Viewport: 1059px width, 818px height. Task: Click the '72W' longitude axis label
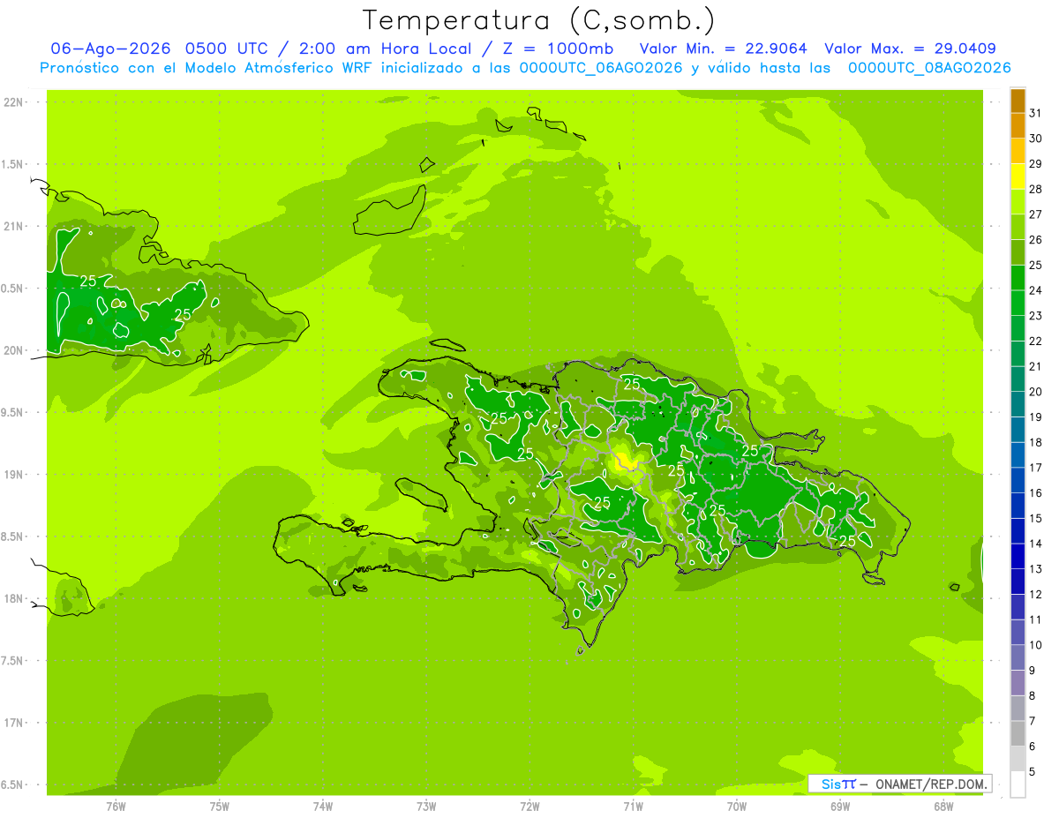pos(529,807)
